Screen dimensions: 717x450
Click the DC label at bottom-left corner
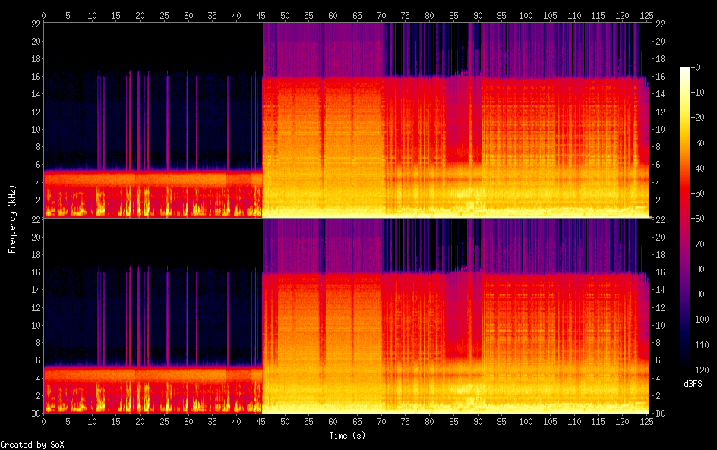(x=35, y=414)
